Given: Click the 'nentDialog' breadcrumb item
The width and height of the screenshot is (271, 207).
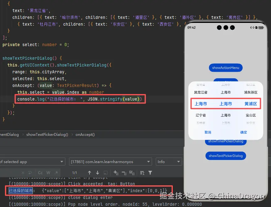Looking at the screenshot, I should pos(9,135).
